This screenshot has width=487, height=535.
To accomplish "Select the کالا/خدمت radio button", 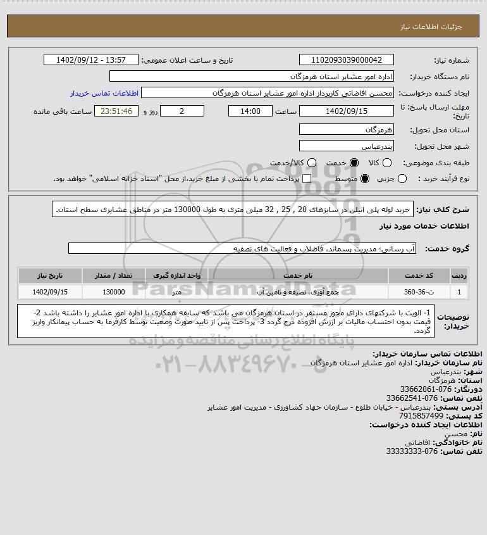I will coord(311,163).
